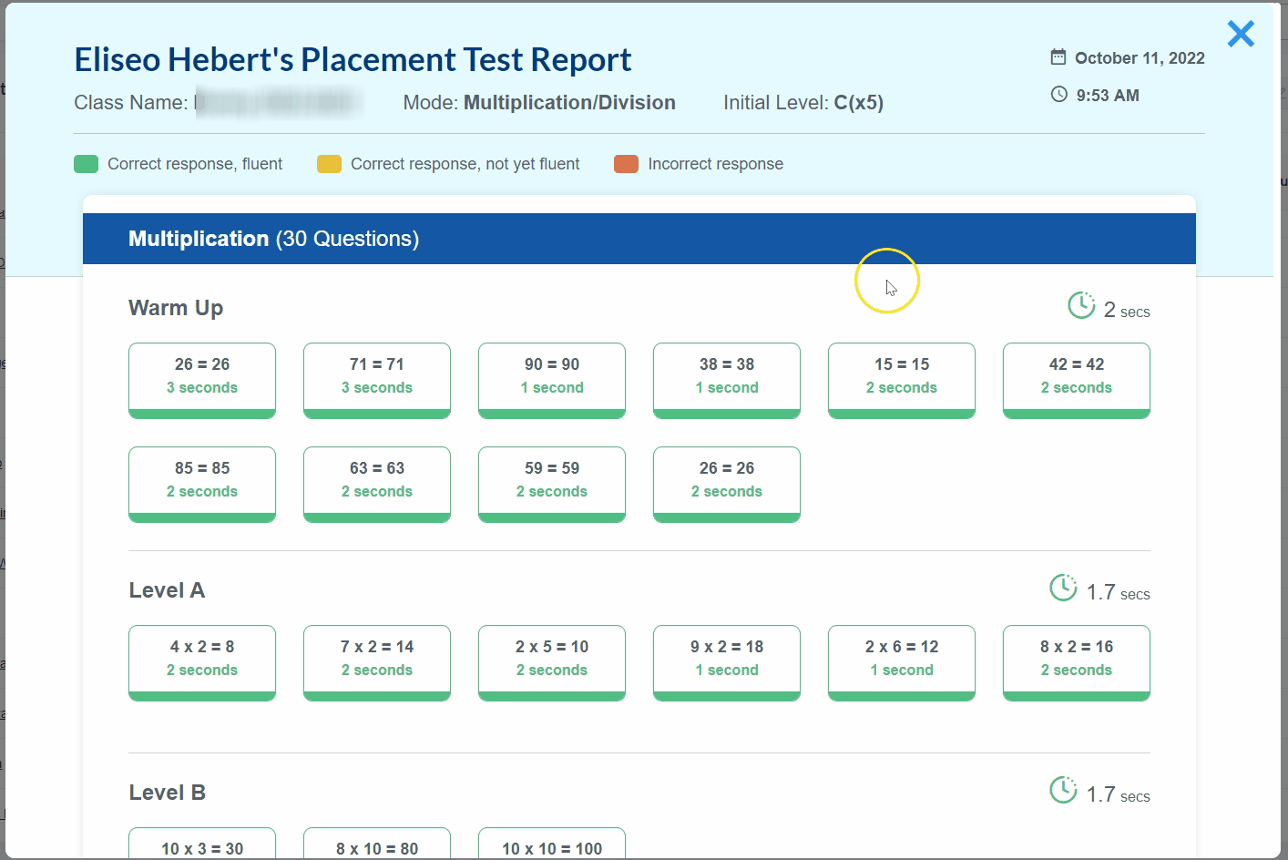The image size is (1288, 860).
Task: Click the Multiplication (30 Questions) header
Action: 639,239
